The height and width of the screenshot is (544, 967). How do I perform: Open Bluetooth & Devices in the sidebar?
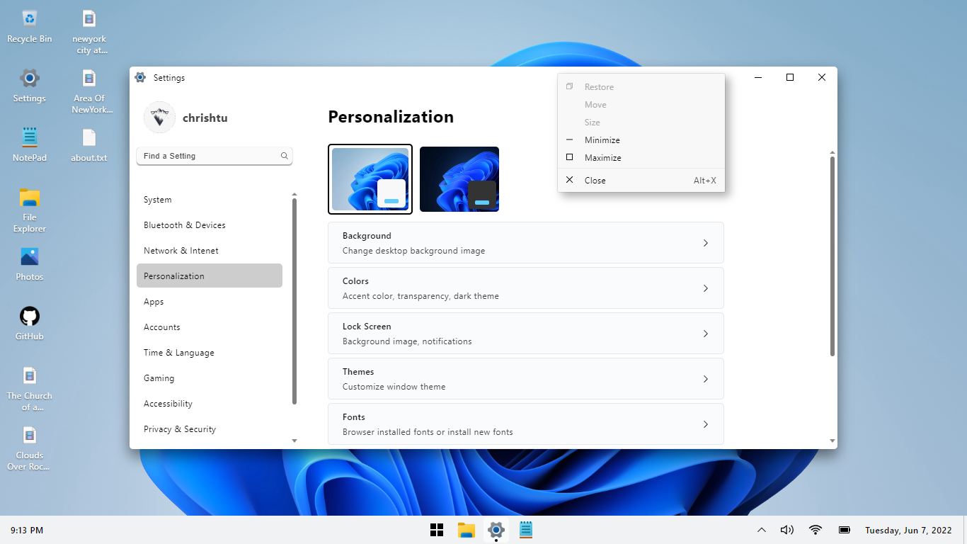[x=185, y=225]
